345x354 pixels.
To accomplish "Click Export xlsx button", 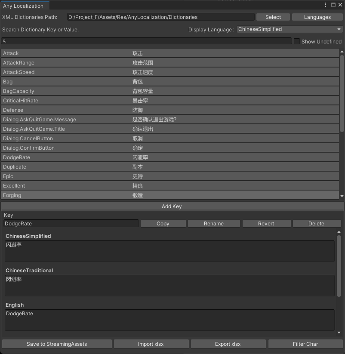I will [x=228, y=344].
